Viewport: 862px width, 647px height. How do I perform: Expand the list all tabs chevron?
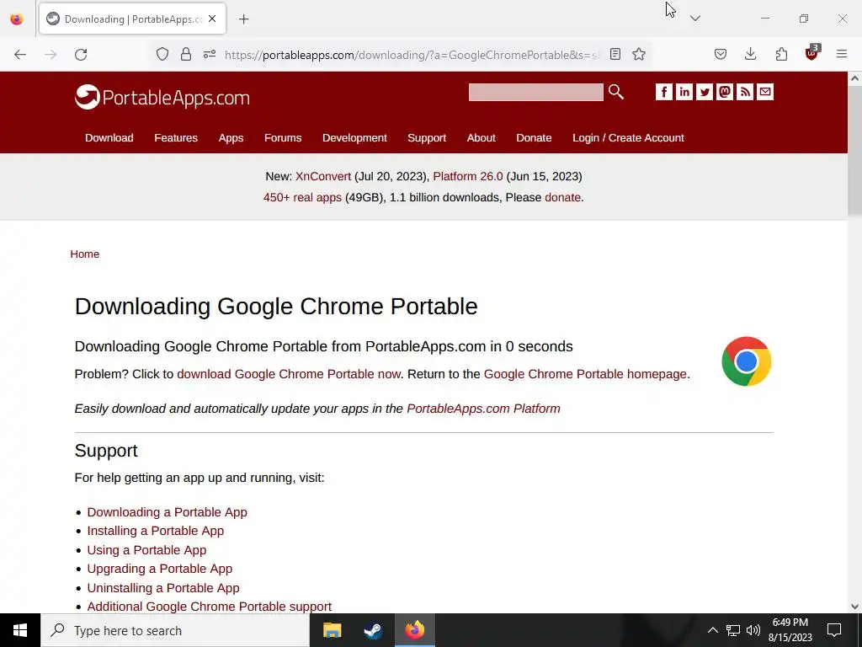pos(695,19)
